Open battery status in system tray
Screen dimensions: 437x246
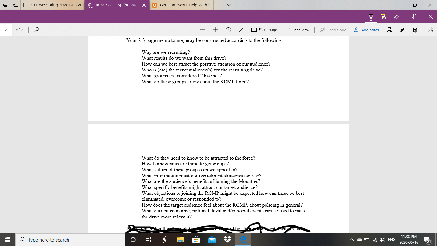[x=367, y=240]
